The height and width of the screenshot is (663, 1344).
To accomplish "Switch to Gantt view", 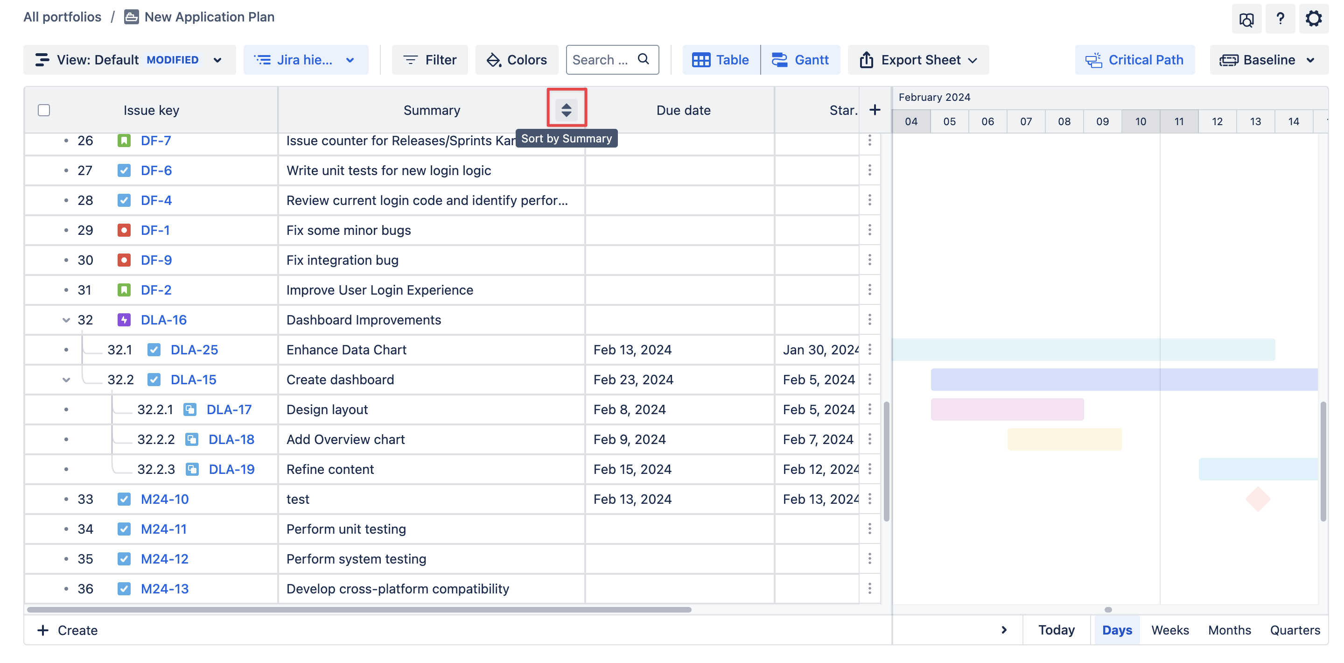I will 800,59.
